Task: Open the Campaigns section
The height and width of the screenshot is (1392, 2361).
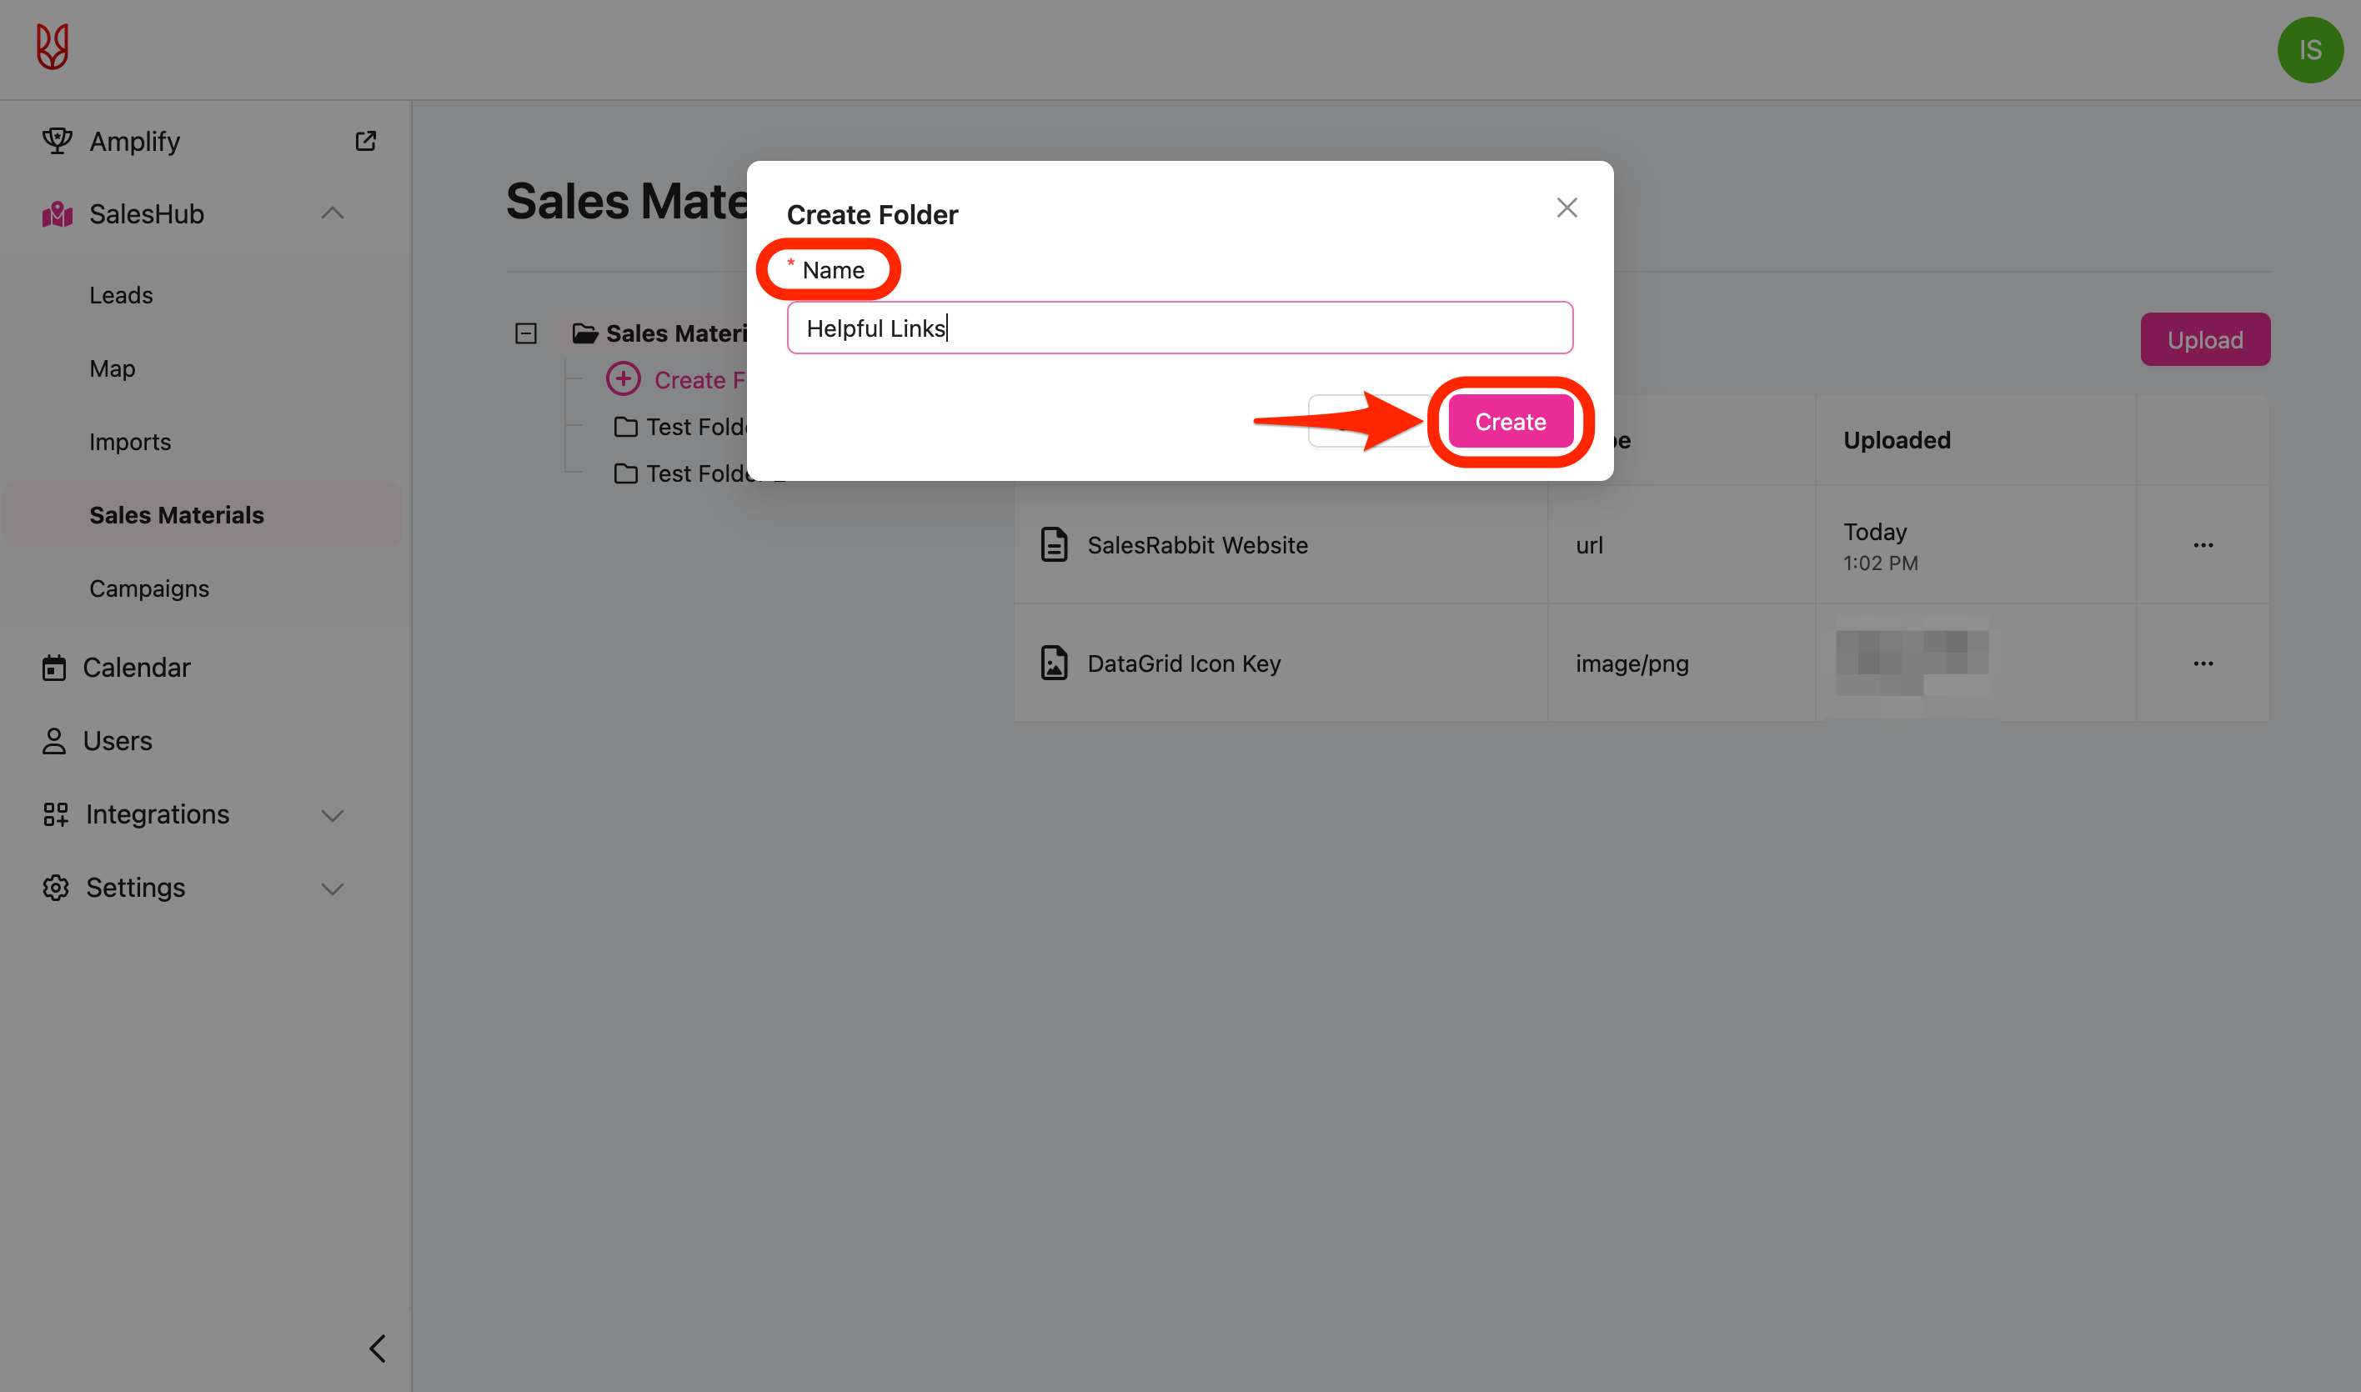Action: tap(149, 588)
